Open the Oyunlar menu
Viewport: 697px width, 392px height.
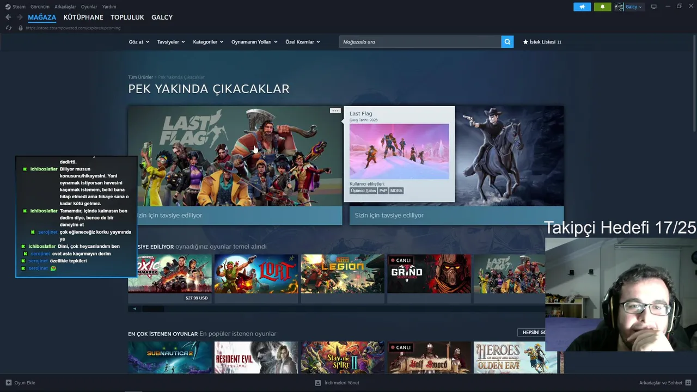pyautogui.click(x=89, y=7)
